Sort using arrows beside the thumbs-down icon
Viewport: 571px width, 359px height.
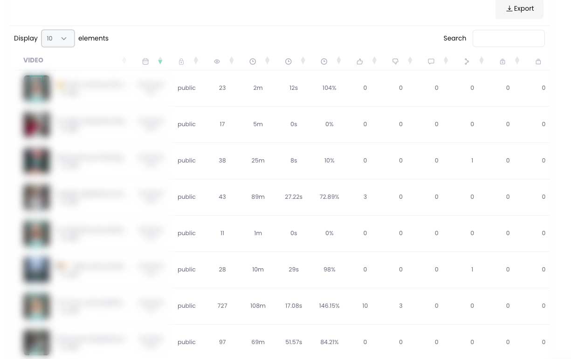pos(410,61)
